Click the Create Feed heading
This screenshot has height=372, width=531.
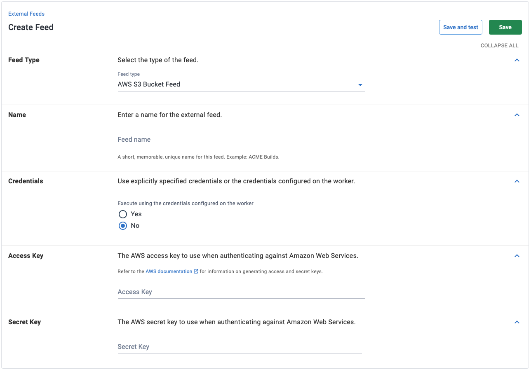click(x=31, y=27)
